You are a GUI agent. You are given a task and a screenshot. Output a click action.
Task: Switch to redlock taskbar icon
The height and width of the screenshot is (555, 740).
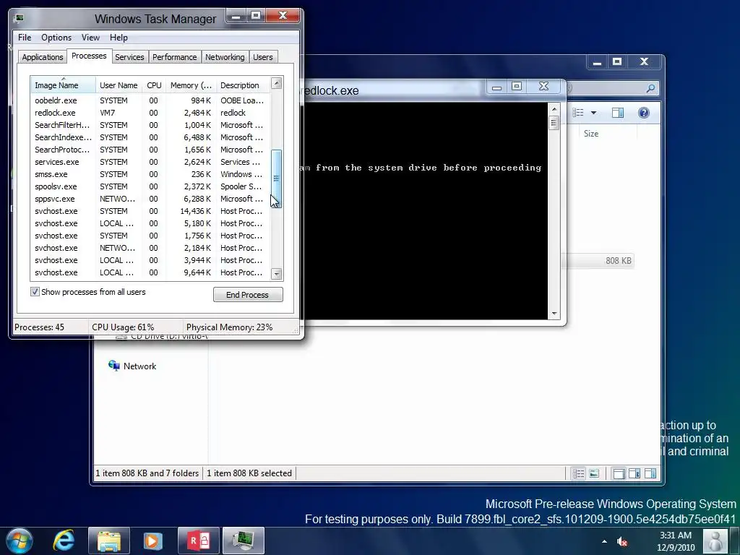coord(199,541)
